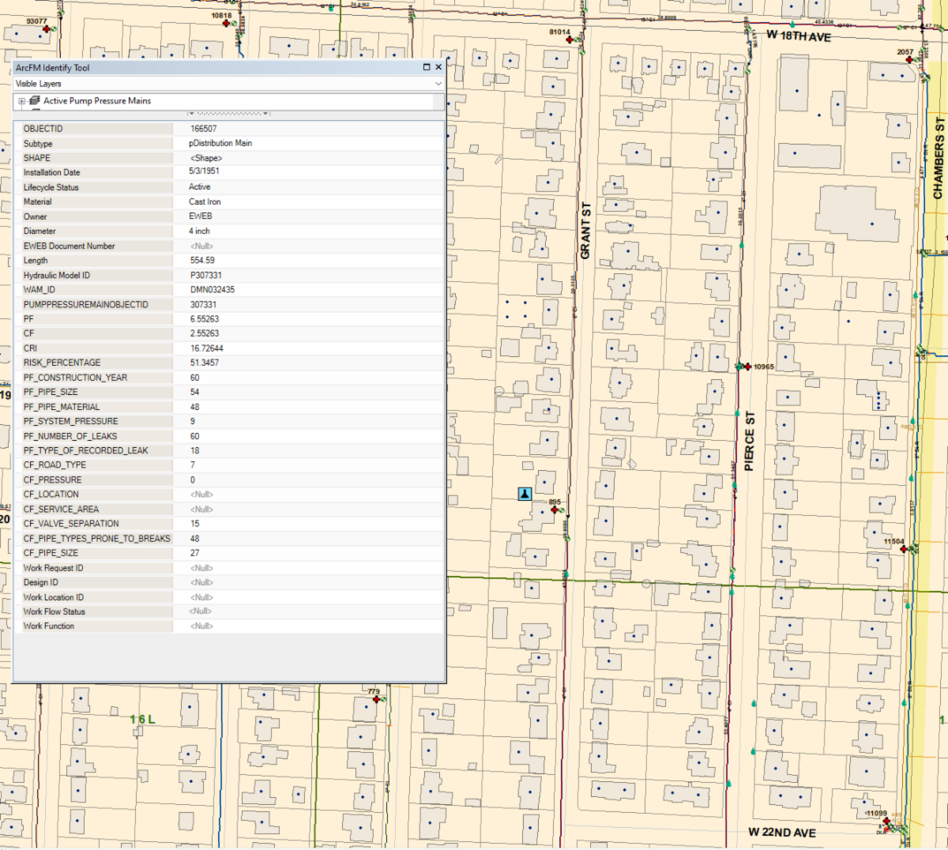
Task: Click the hydrant symbol labeled 779
Action: [376, 699]
